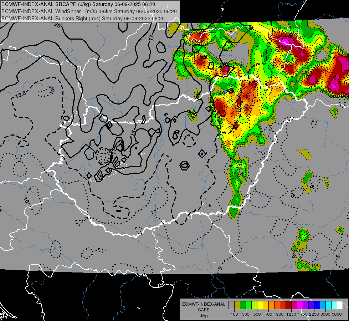Click the CAPE word in the legend
349x321 pixels.
(204, 310)
